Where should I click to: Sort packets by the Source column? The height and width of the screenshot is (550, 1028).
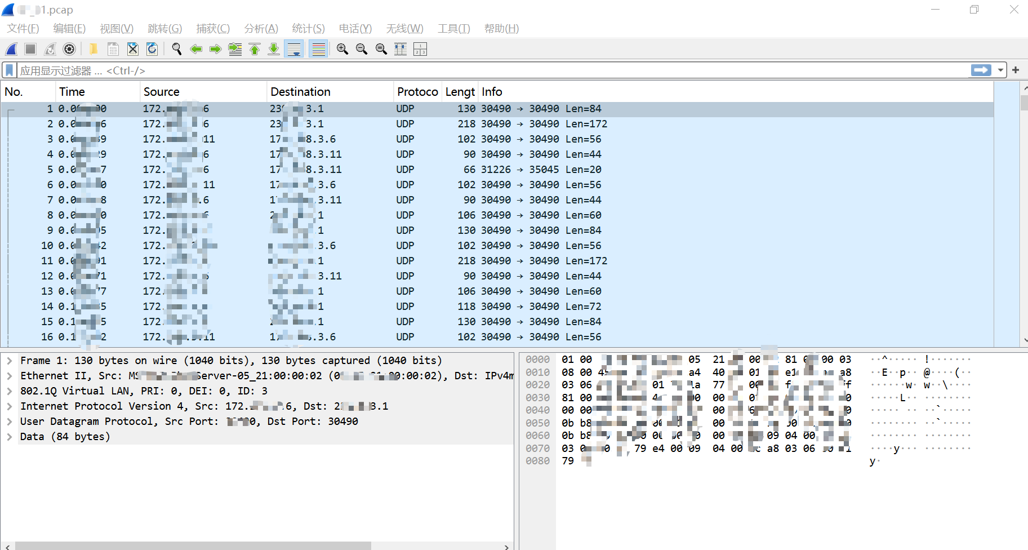203,92
